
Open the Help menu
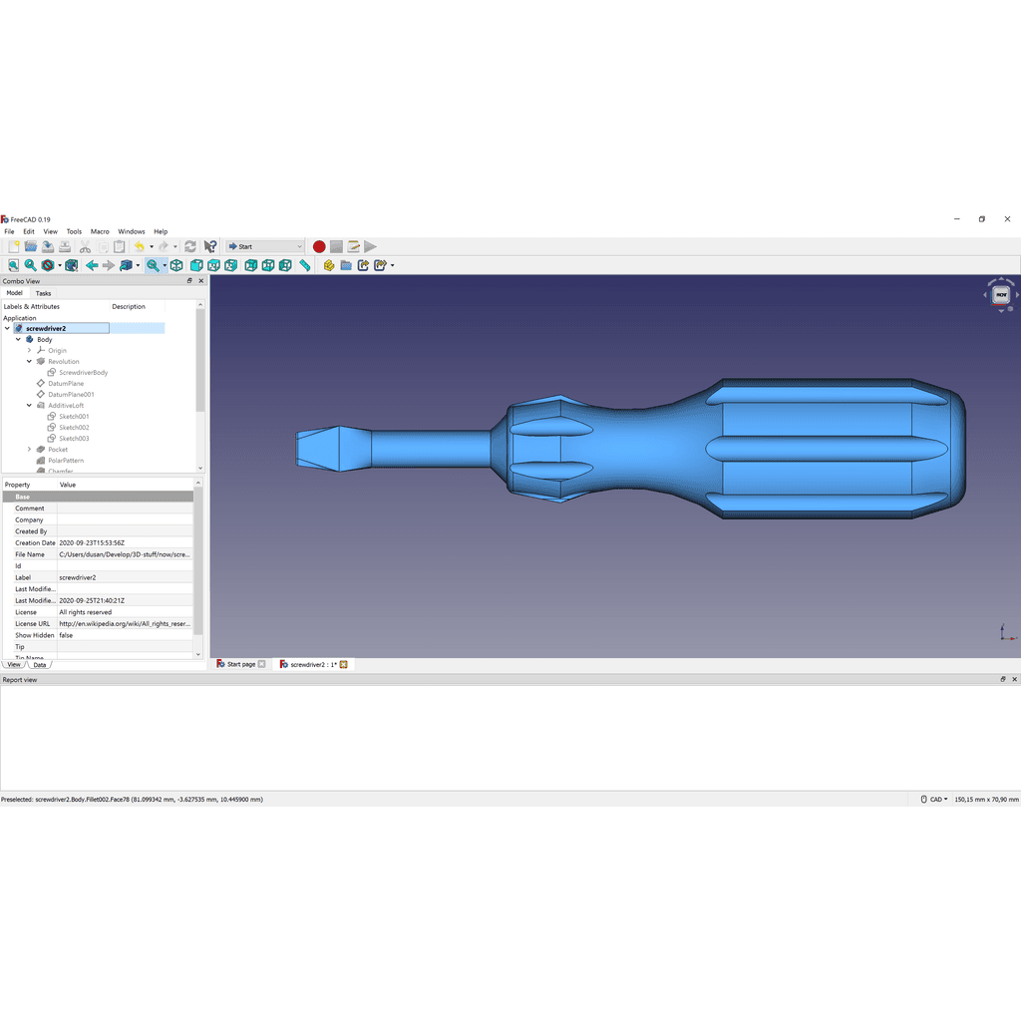coord(161,231)
